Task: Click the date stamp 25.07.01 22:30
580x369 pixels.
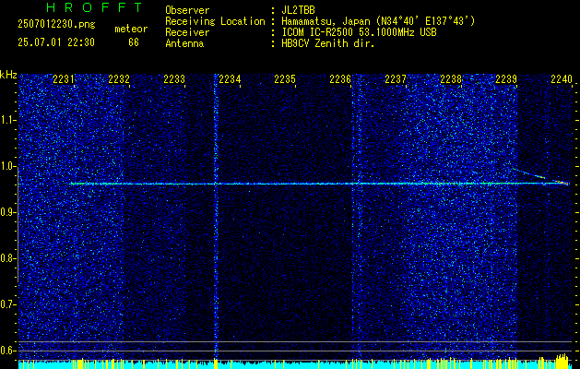Action: pyautogui.click(x=56, y=42)
